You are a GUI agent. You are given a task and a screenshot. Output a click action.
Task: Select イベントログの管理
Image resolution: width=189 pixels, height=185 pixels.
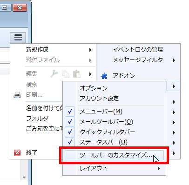[x=138, y=50]
